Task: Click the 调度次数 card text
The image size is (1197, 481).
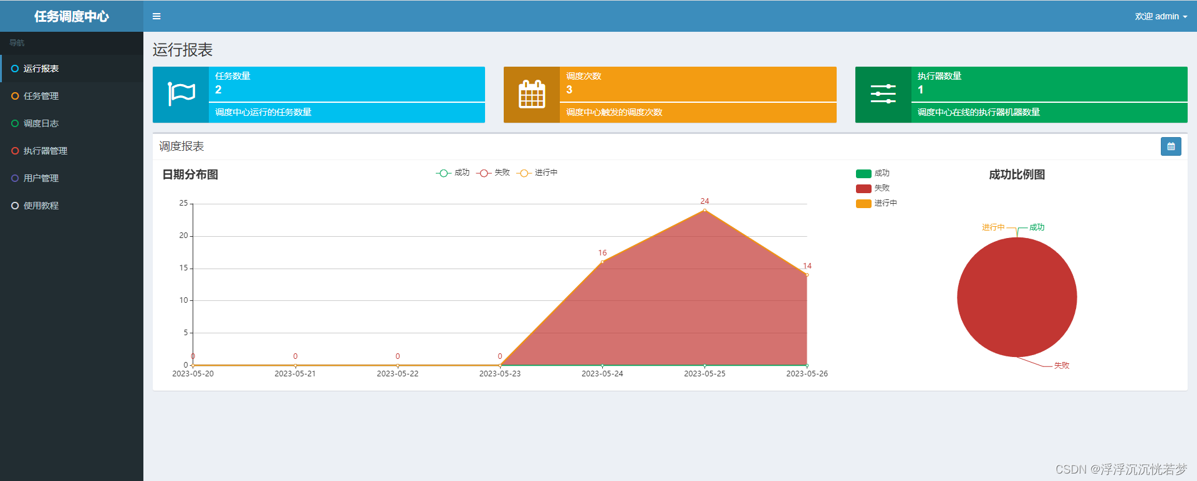Action: click(x=584, y=76)
